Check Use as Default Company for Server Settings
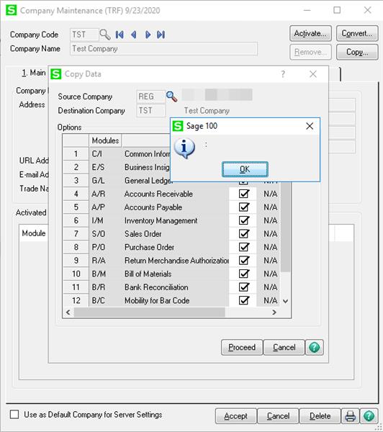This screenshot has height=432, width=383. coord(14,415)
